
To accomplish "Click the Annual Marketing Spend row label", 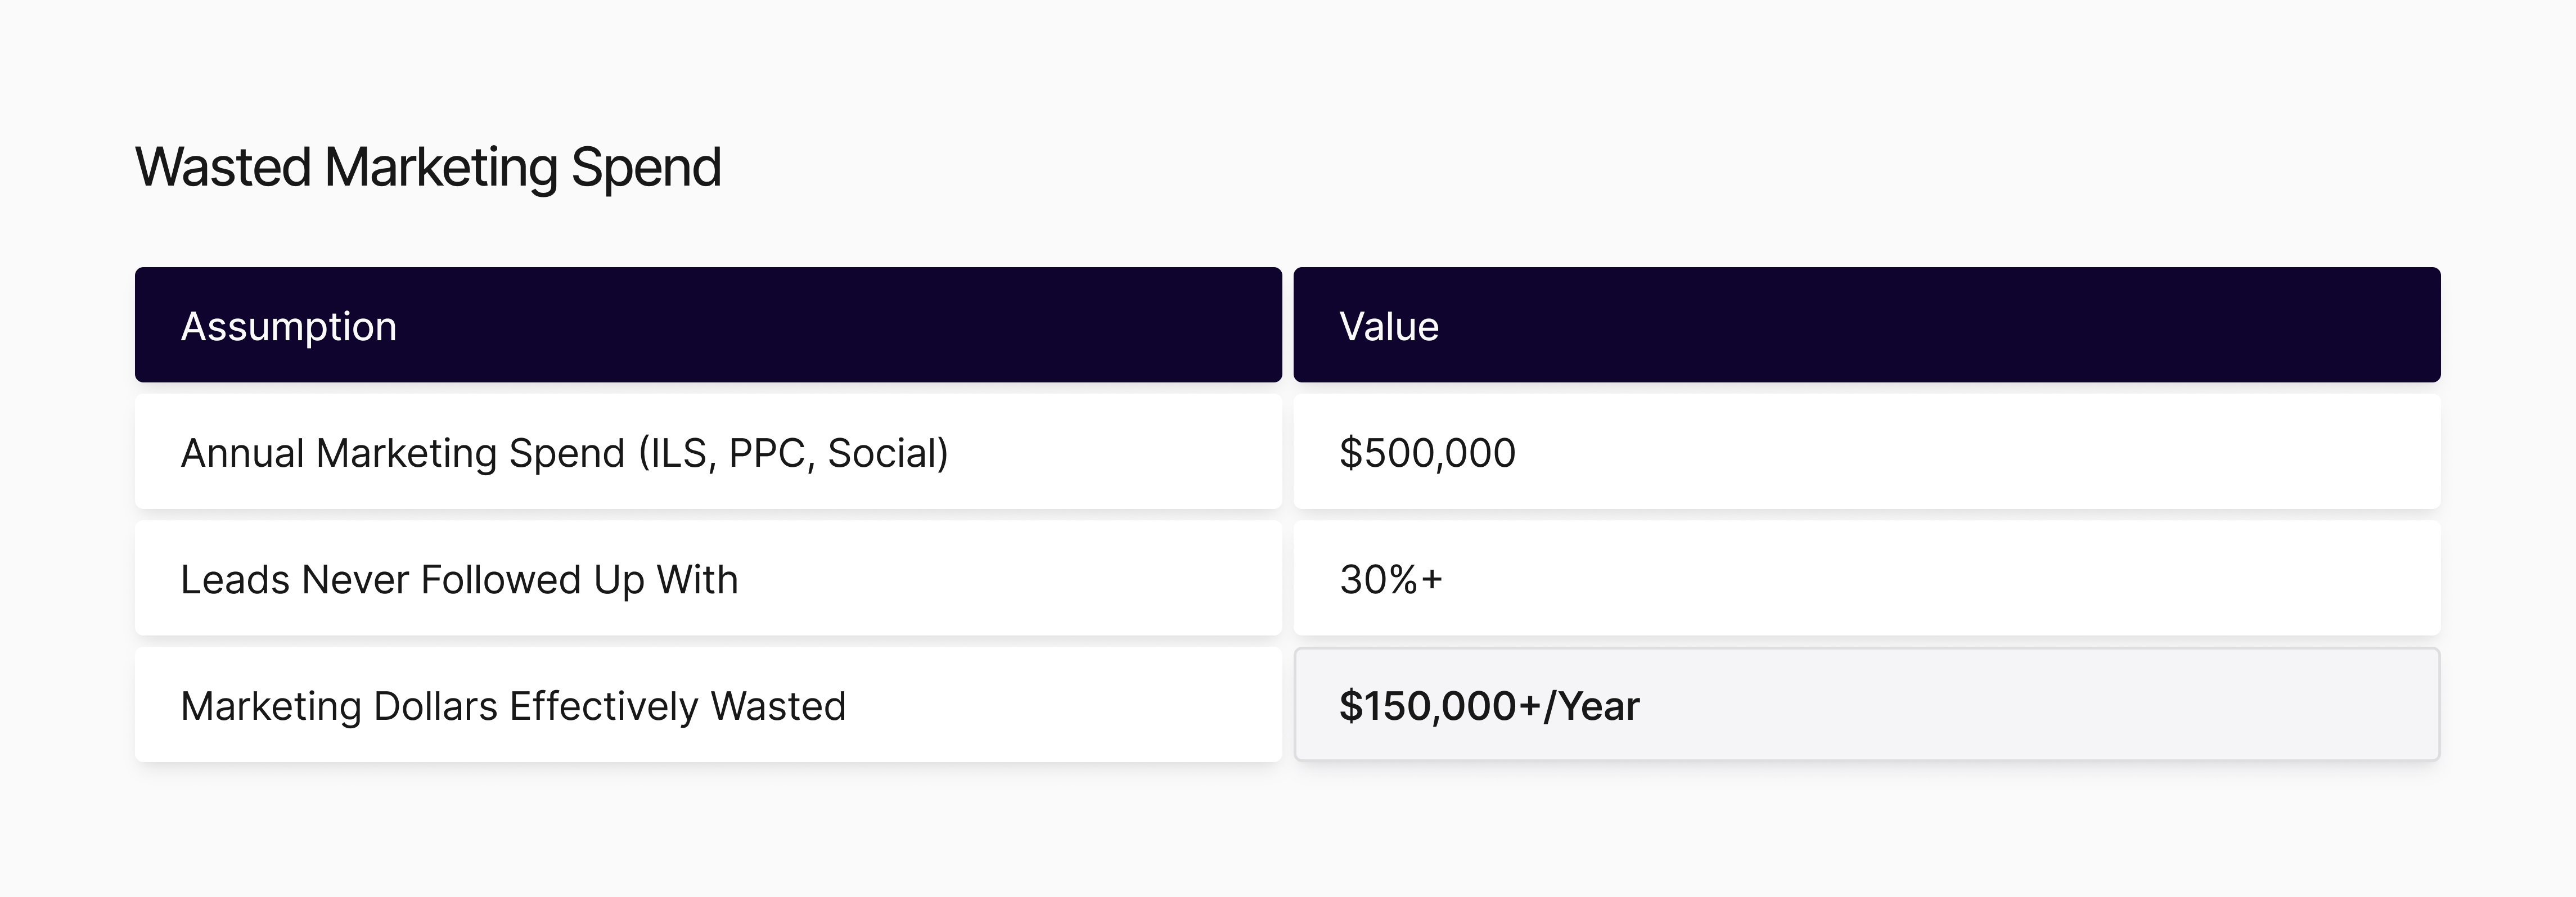I will pyautogui.click(x=564, y=453).
